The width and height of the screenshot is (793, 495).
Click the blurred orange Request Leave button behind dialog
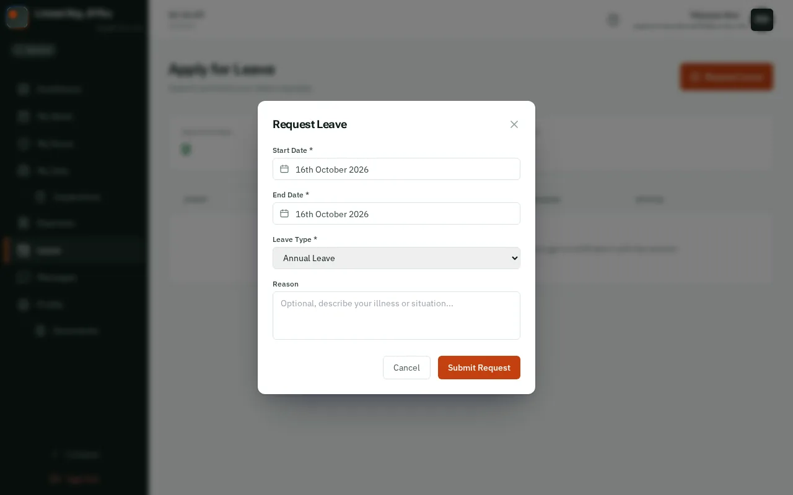point(726,77)
